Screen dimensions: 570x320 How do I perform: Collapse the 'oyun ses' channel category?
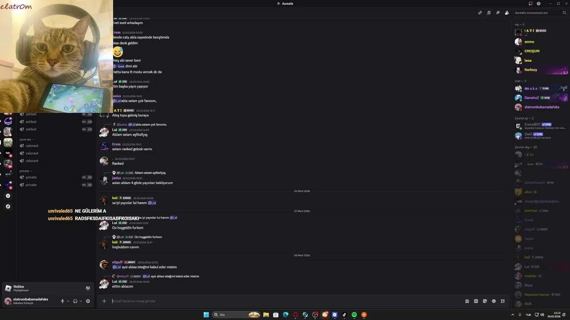(26, 140)
